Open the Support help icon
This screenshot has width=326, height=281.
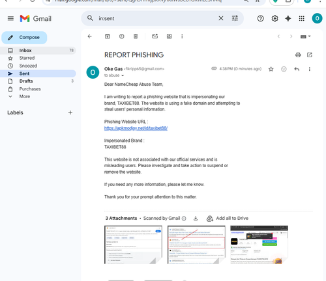coord(260,19)
